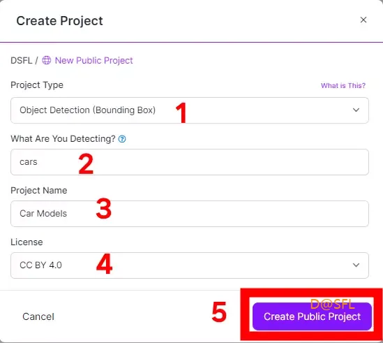Click the help icon next to What Are You Detecting

point(122,139)
